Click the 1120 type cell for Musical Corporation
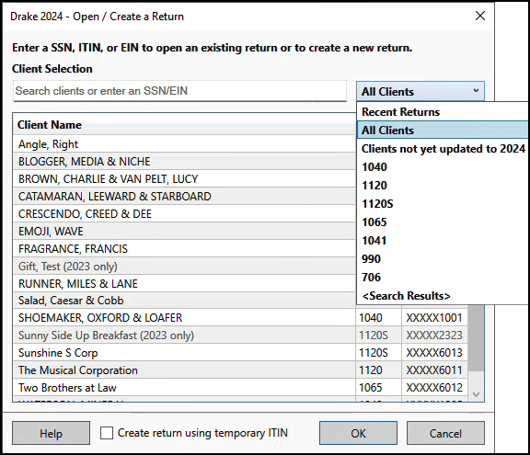 pos(378,370)
